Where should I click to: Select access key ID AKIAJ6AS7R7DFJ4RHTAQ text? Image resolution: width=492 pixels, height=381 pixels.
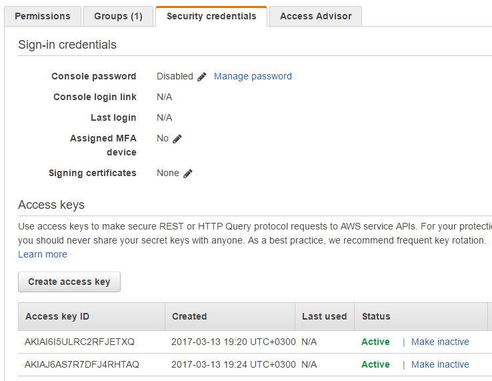click(82, 364)
